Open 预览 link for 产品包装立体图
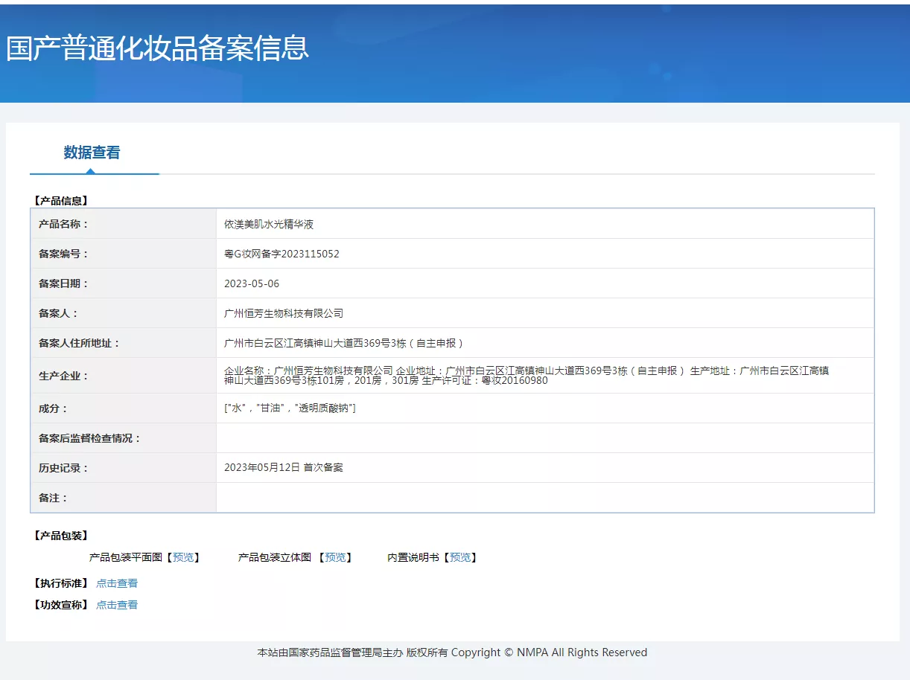This screenshot has width=910, height=680. point(335,557)
